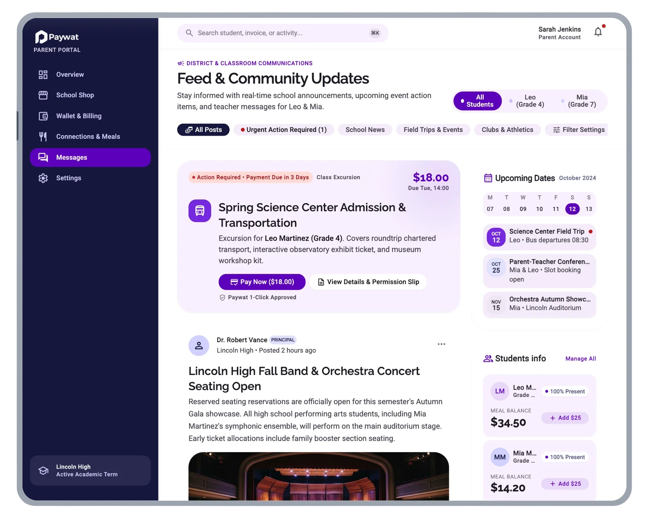The image size is (652, 517).
Task: Select day 09 in the calendar
Action: click(523, 209)
